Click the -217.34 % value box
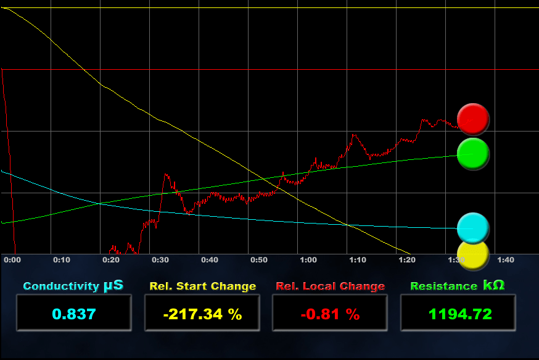Screen dimensions: 539x360 coord(202,313)
